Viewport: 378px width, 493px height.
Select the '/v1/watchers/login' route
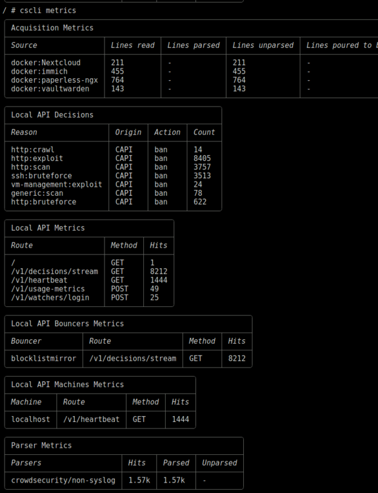[x=50, y=297]
